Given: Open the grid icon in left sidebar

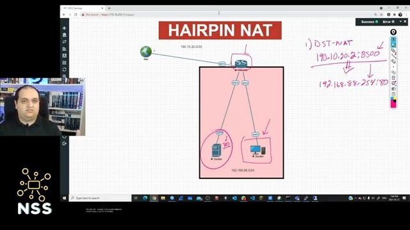Looking at the screenshot, I should 64,63.
